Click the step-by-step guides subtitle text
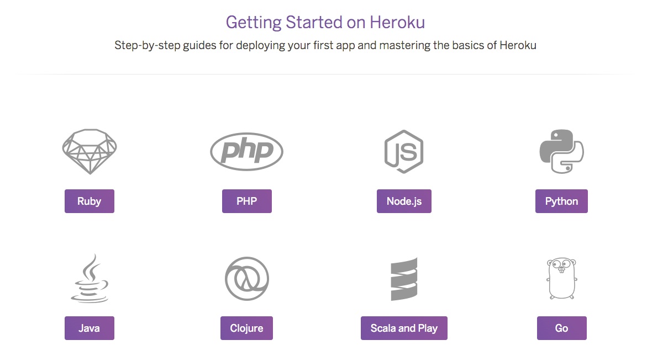647x361 pixels. pos(325,45)
